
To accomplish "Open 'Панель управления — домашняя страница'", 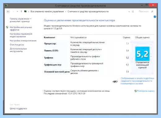I will (20, 20).
